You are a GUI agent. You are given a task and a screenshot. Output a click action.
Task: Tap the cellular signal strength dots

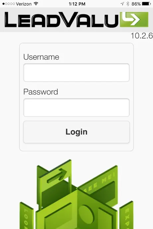pos(9,4)
